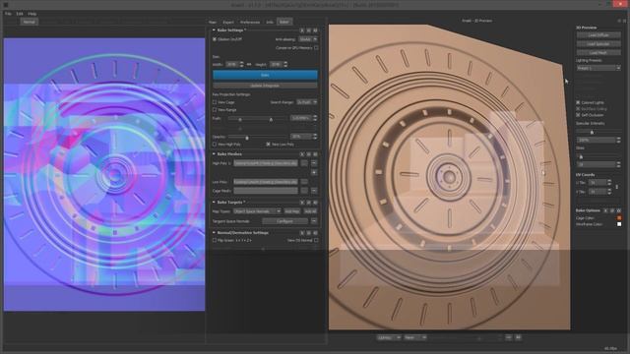Screen dimensions: 630x354
Task: Adjust the Push slider handle
Action: (271, 119)
